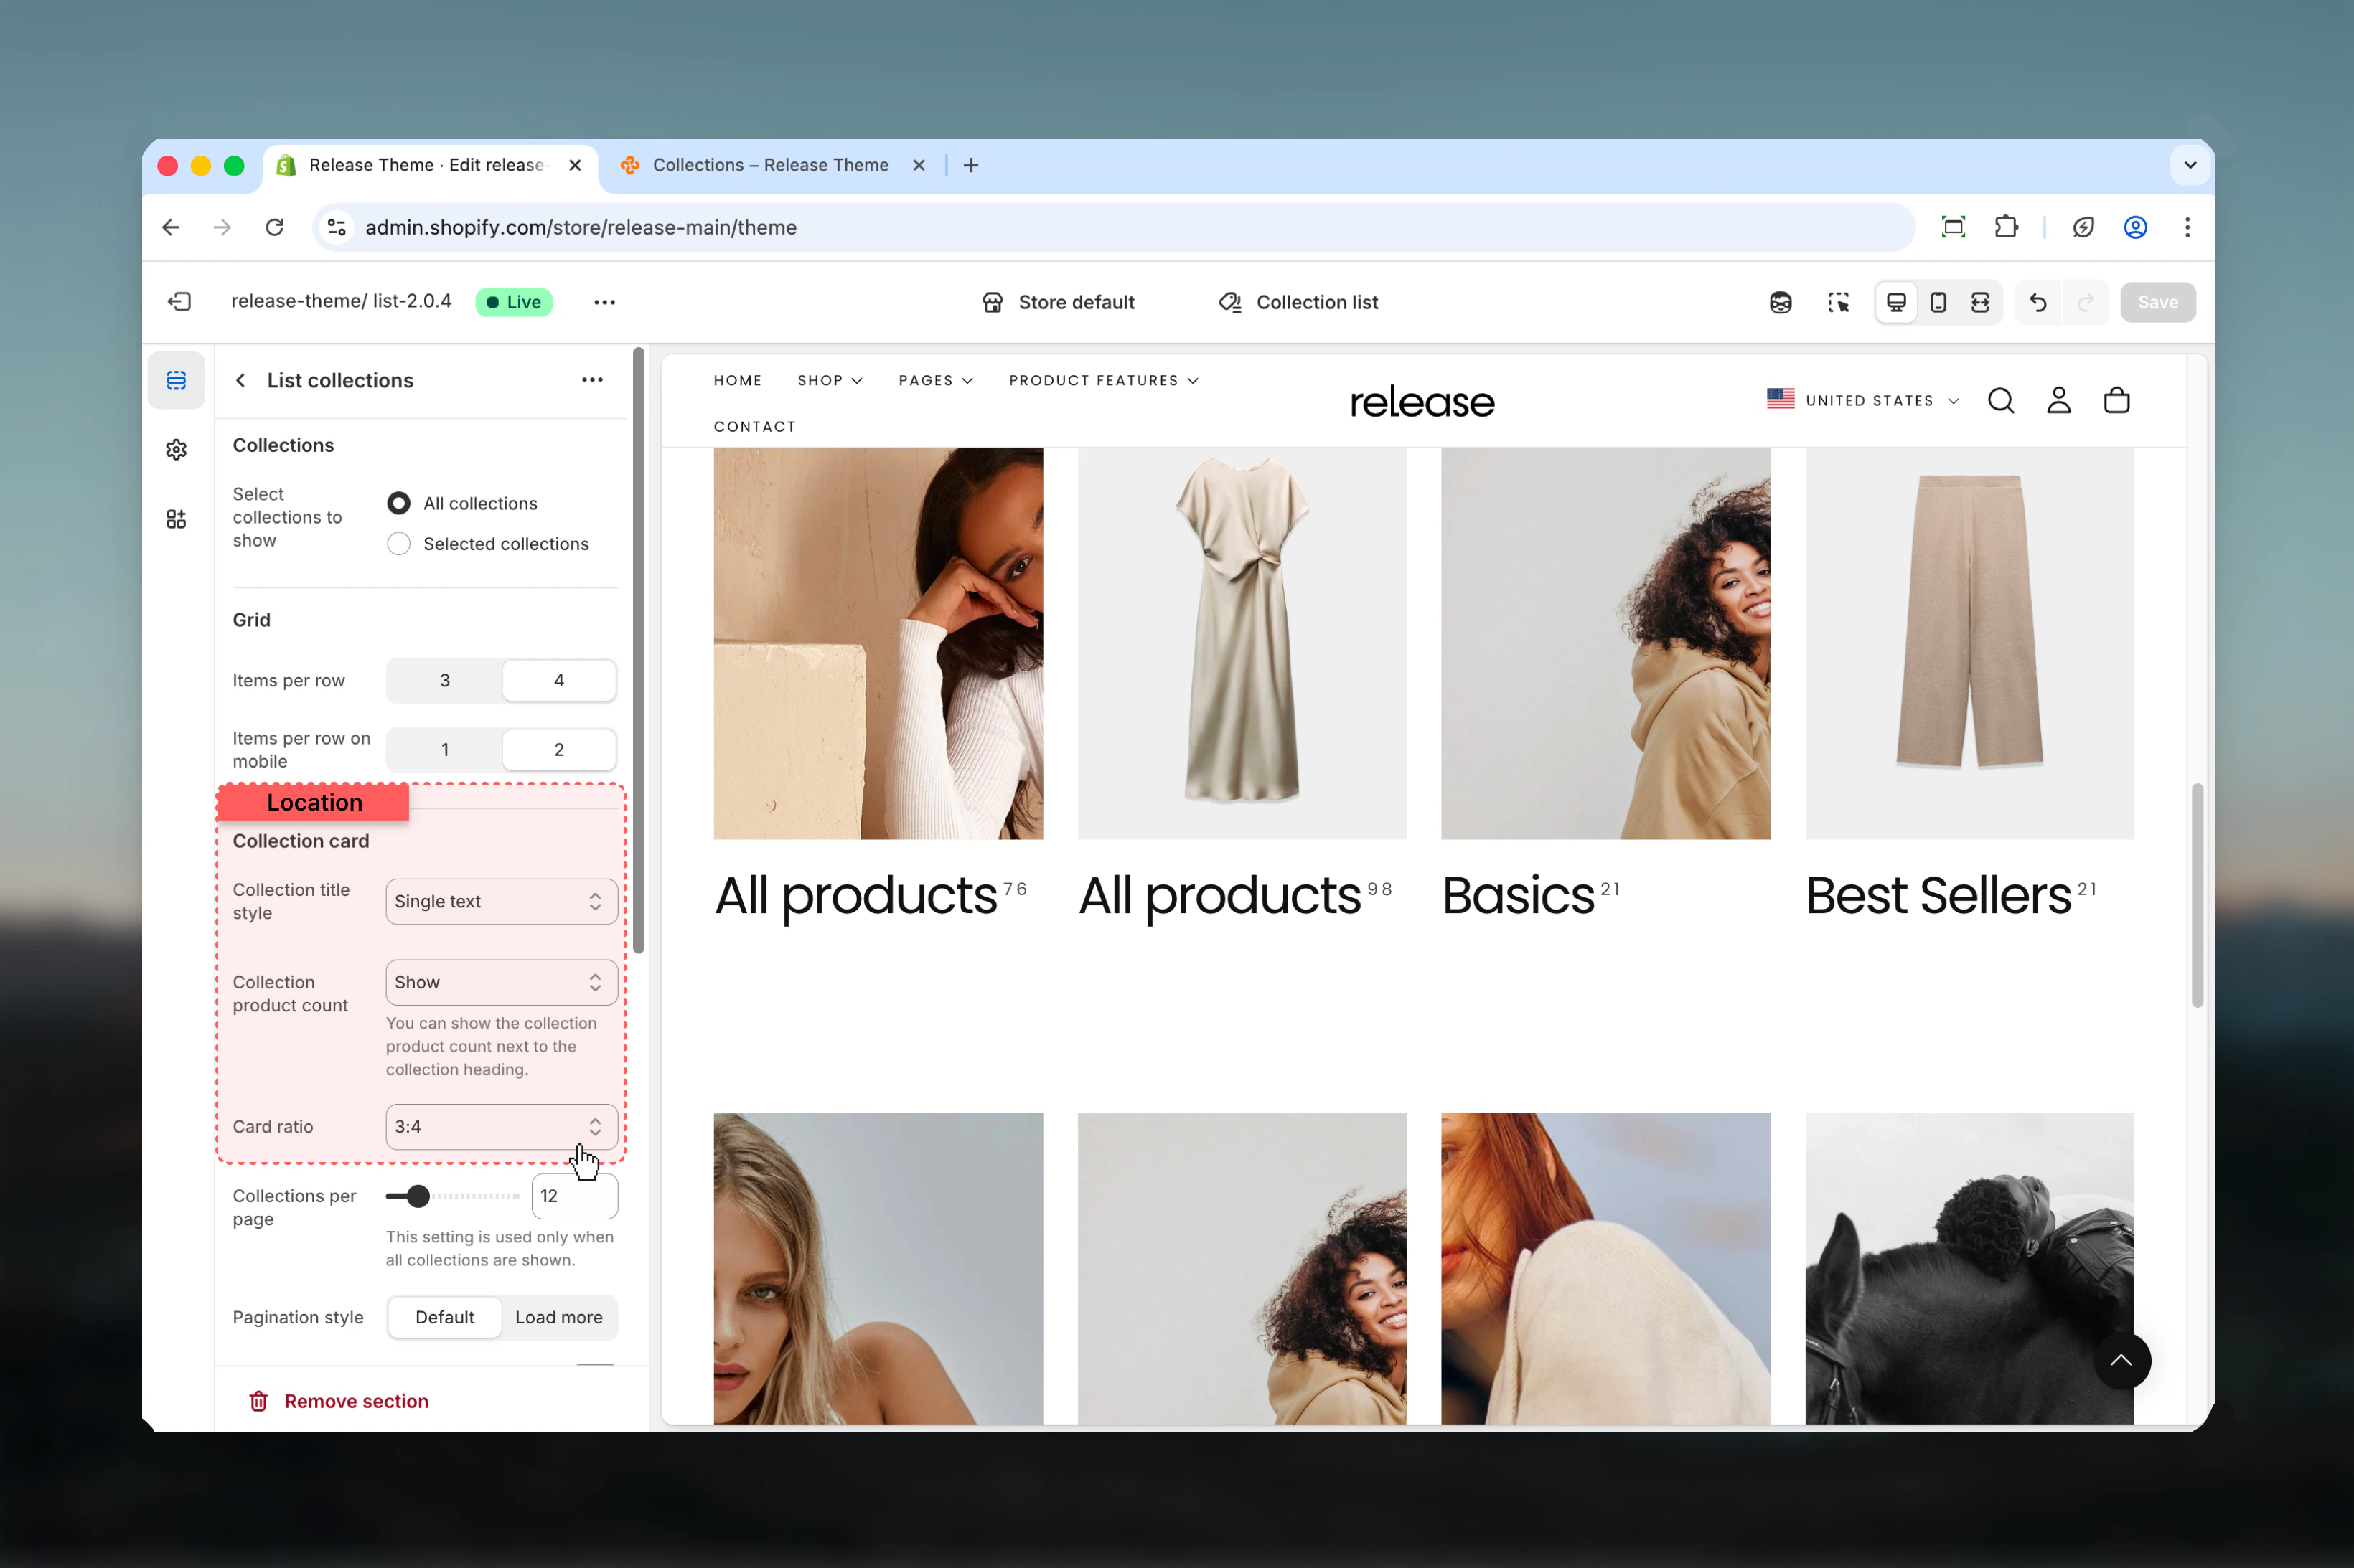Set Items per row on mobile to 1
Screen dimensions: 2354x1568
point(444,750)
